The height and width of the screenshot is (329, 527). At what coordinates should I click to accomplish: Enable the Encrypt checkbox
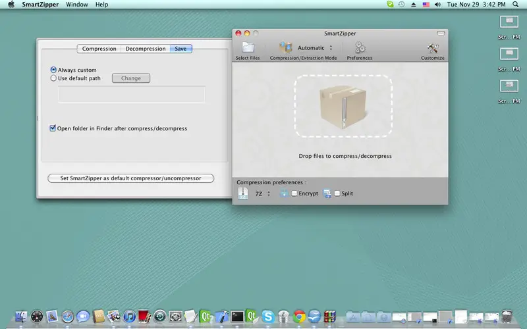294,193
